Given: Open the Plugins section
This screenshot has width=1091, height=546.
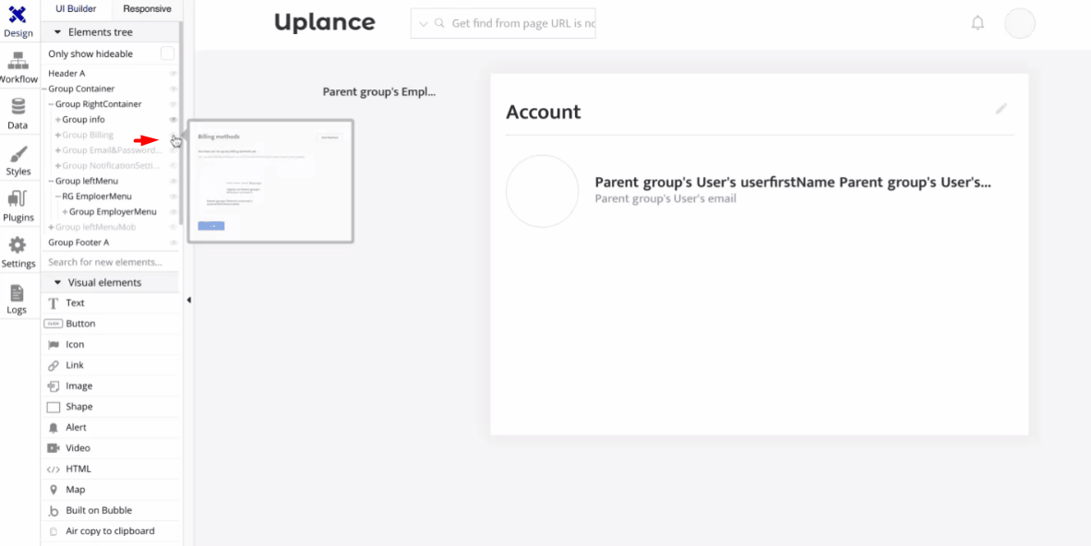Looking at the screenshot, I should pos(18,206).
